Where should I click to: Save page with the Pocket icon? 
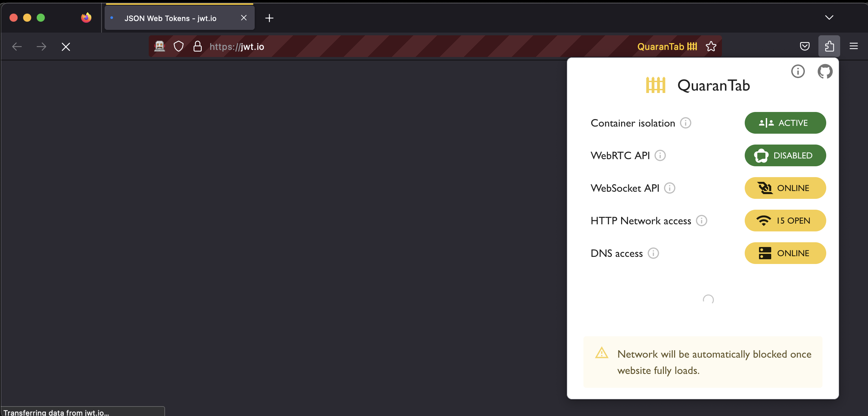point(804,46)
